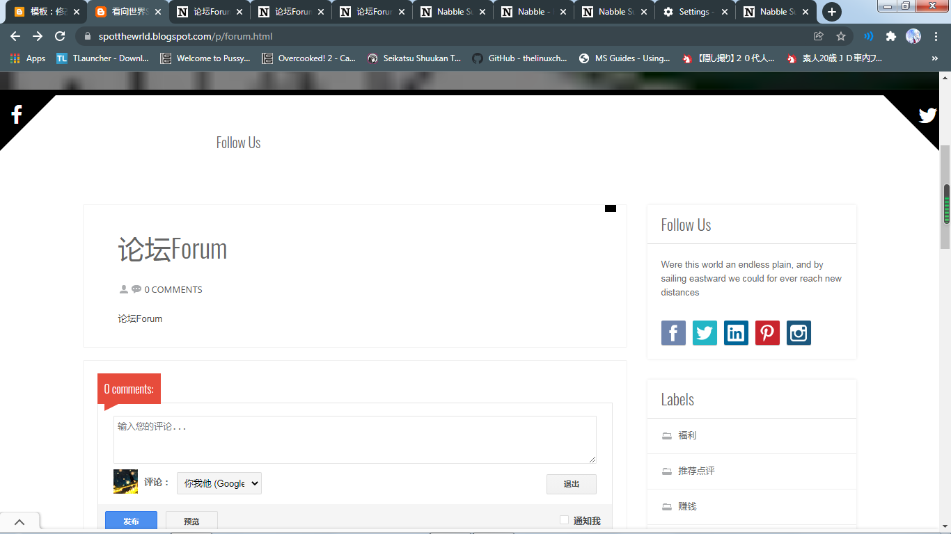Click the white Twitter bird in top-right corner
The height and width of the screenshot is (534, 951).
[927, 115]
